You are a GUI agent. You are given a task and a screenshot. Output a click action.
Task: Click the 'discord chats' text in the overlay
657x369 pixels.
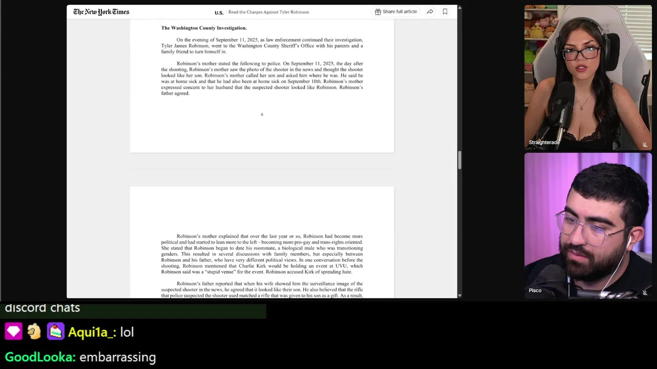point(42,308)
